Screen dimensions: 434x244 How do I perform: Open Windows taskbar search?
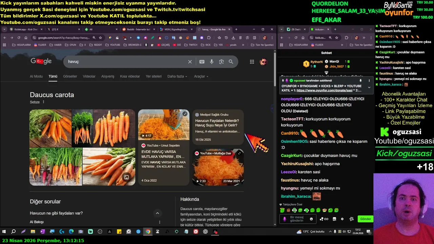coord(14,232)
